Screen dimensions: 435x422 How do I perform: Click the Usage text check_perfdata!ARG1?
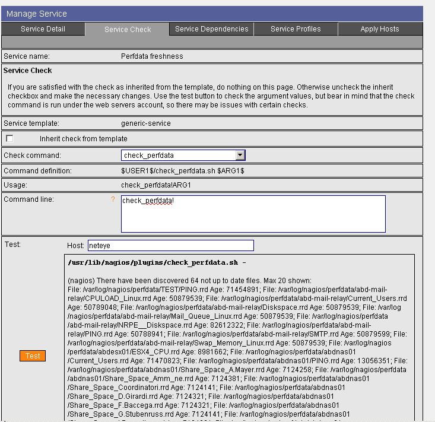click(156, 185)
